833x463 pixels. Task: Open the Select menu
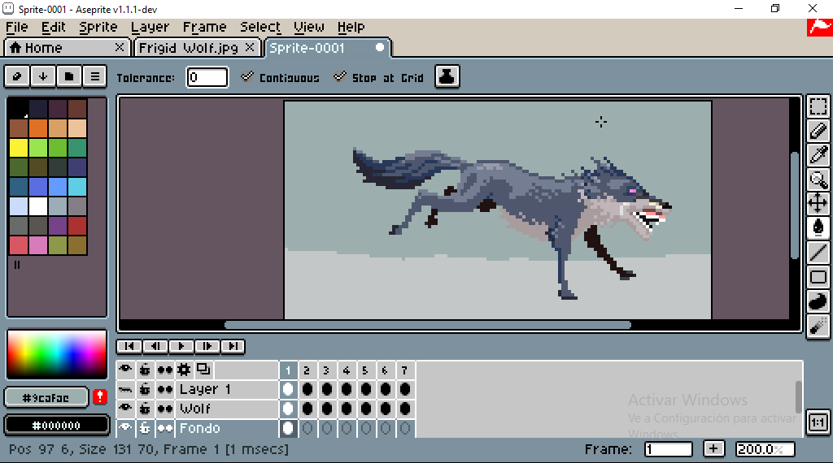pyautogui.click(x=260, y=27)
